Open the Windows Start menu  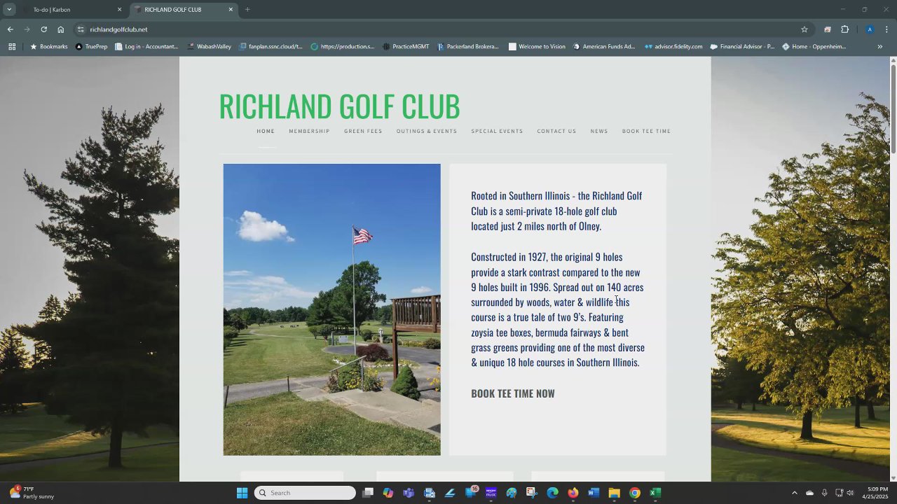pos(242,493)
